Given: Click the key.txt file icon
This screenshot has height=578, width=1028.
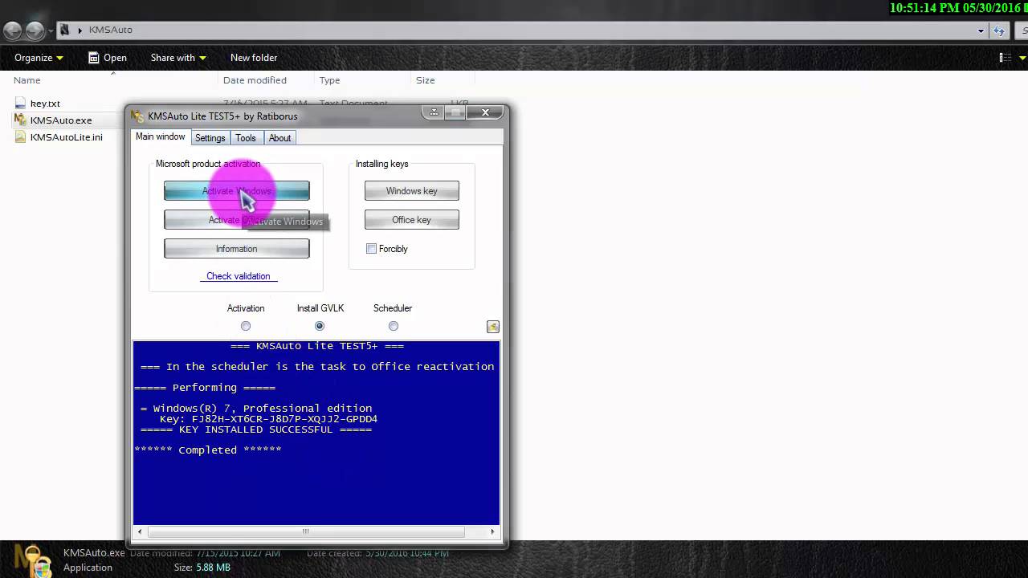Looking at the screenshot, I should coord(21,104).
